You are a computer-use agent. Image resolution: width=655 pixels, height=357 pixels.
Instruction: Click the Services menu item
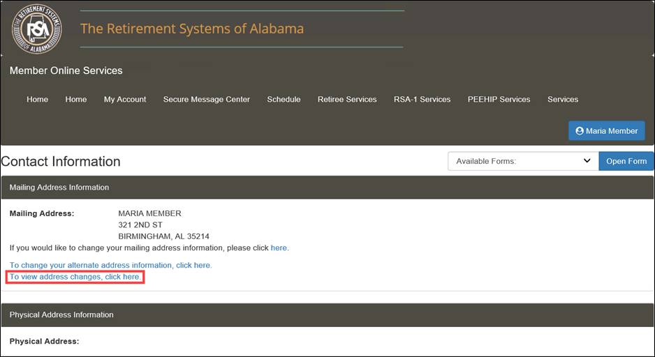pos(563,99)
